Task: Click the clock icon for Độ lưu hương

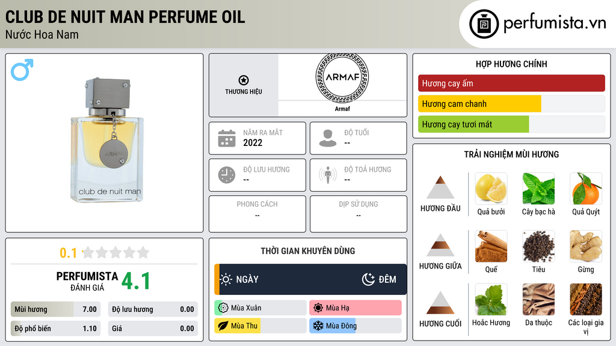Action: (x=227, y=175)
